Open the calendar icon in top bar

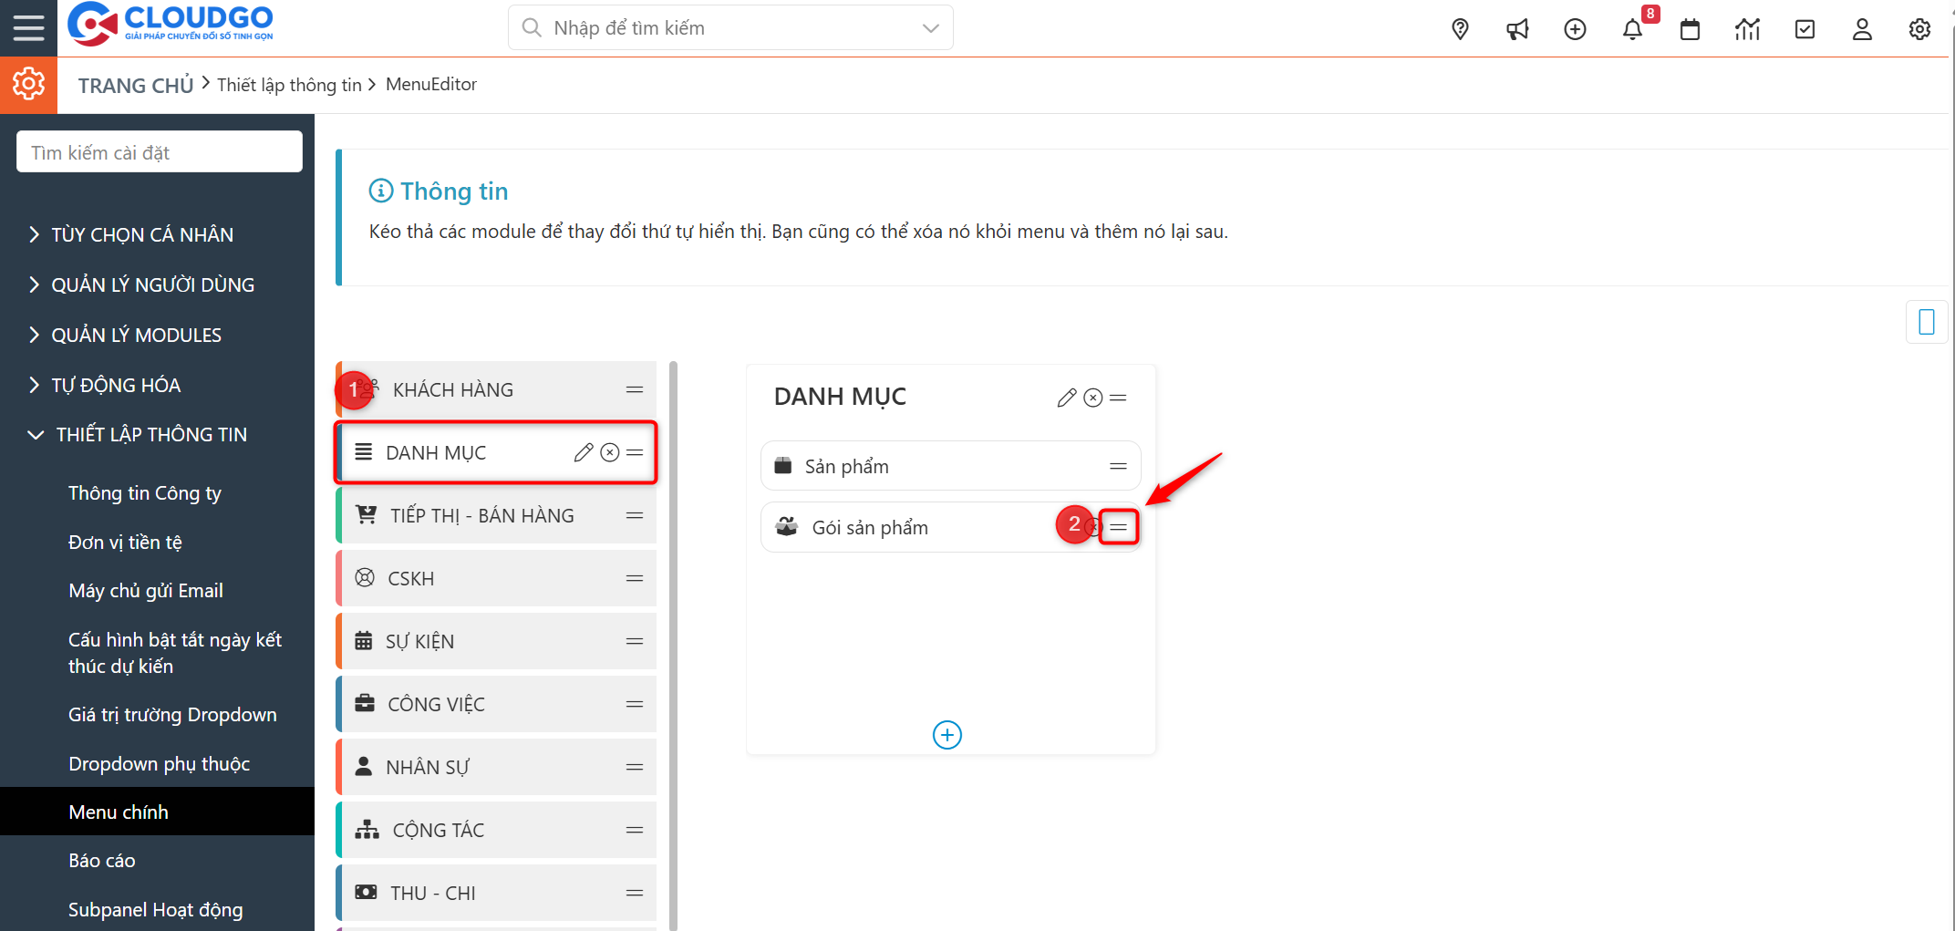(x=1690, y=30)
